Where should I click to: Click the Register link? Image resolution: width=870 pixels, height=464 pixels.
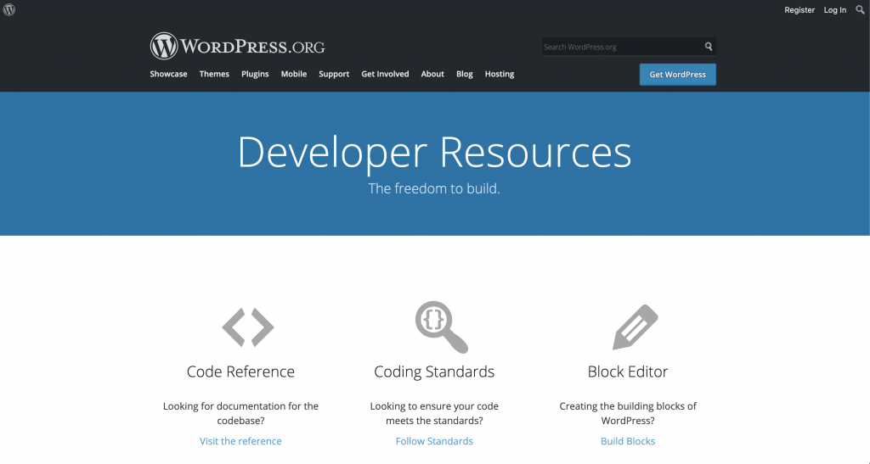point(799,10)
